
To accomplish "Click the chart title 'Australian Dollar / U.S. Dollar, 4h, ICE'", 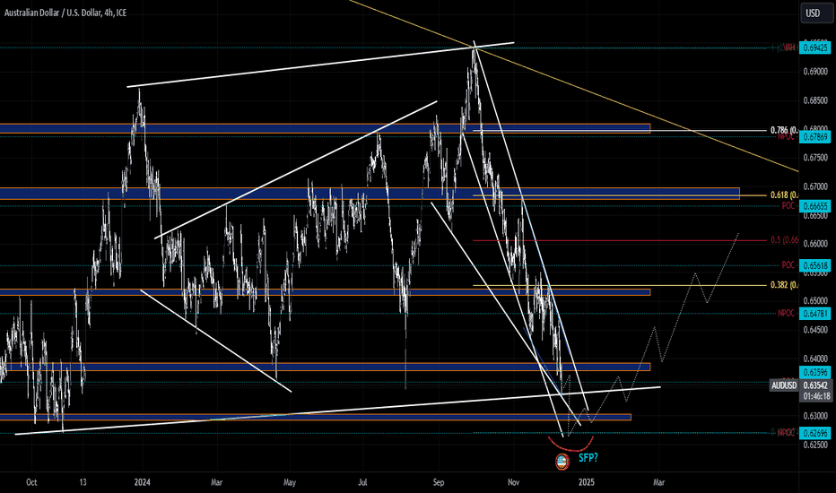I will 65,13.
